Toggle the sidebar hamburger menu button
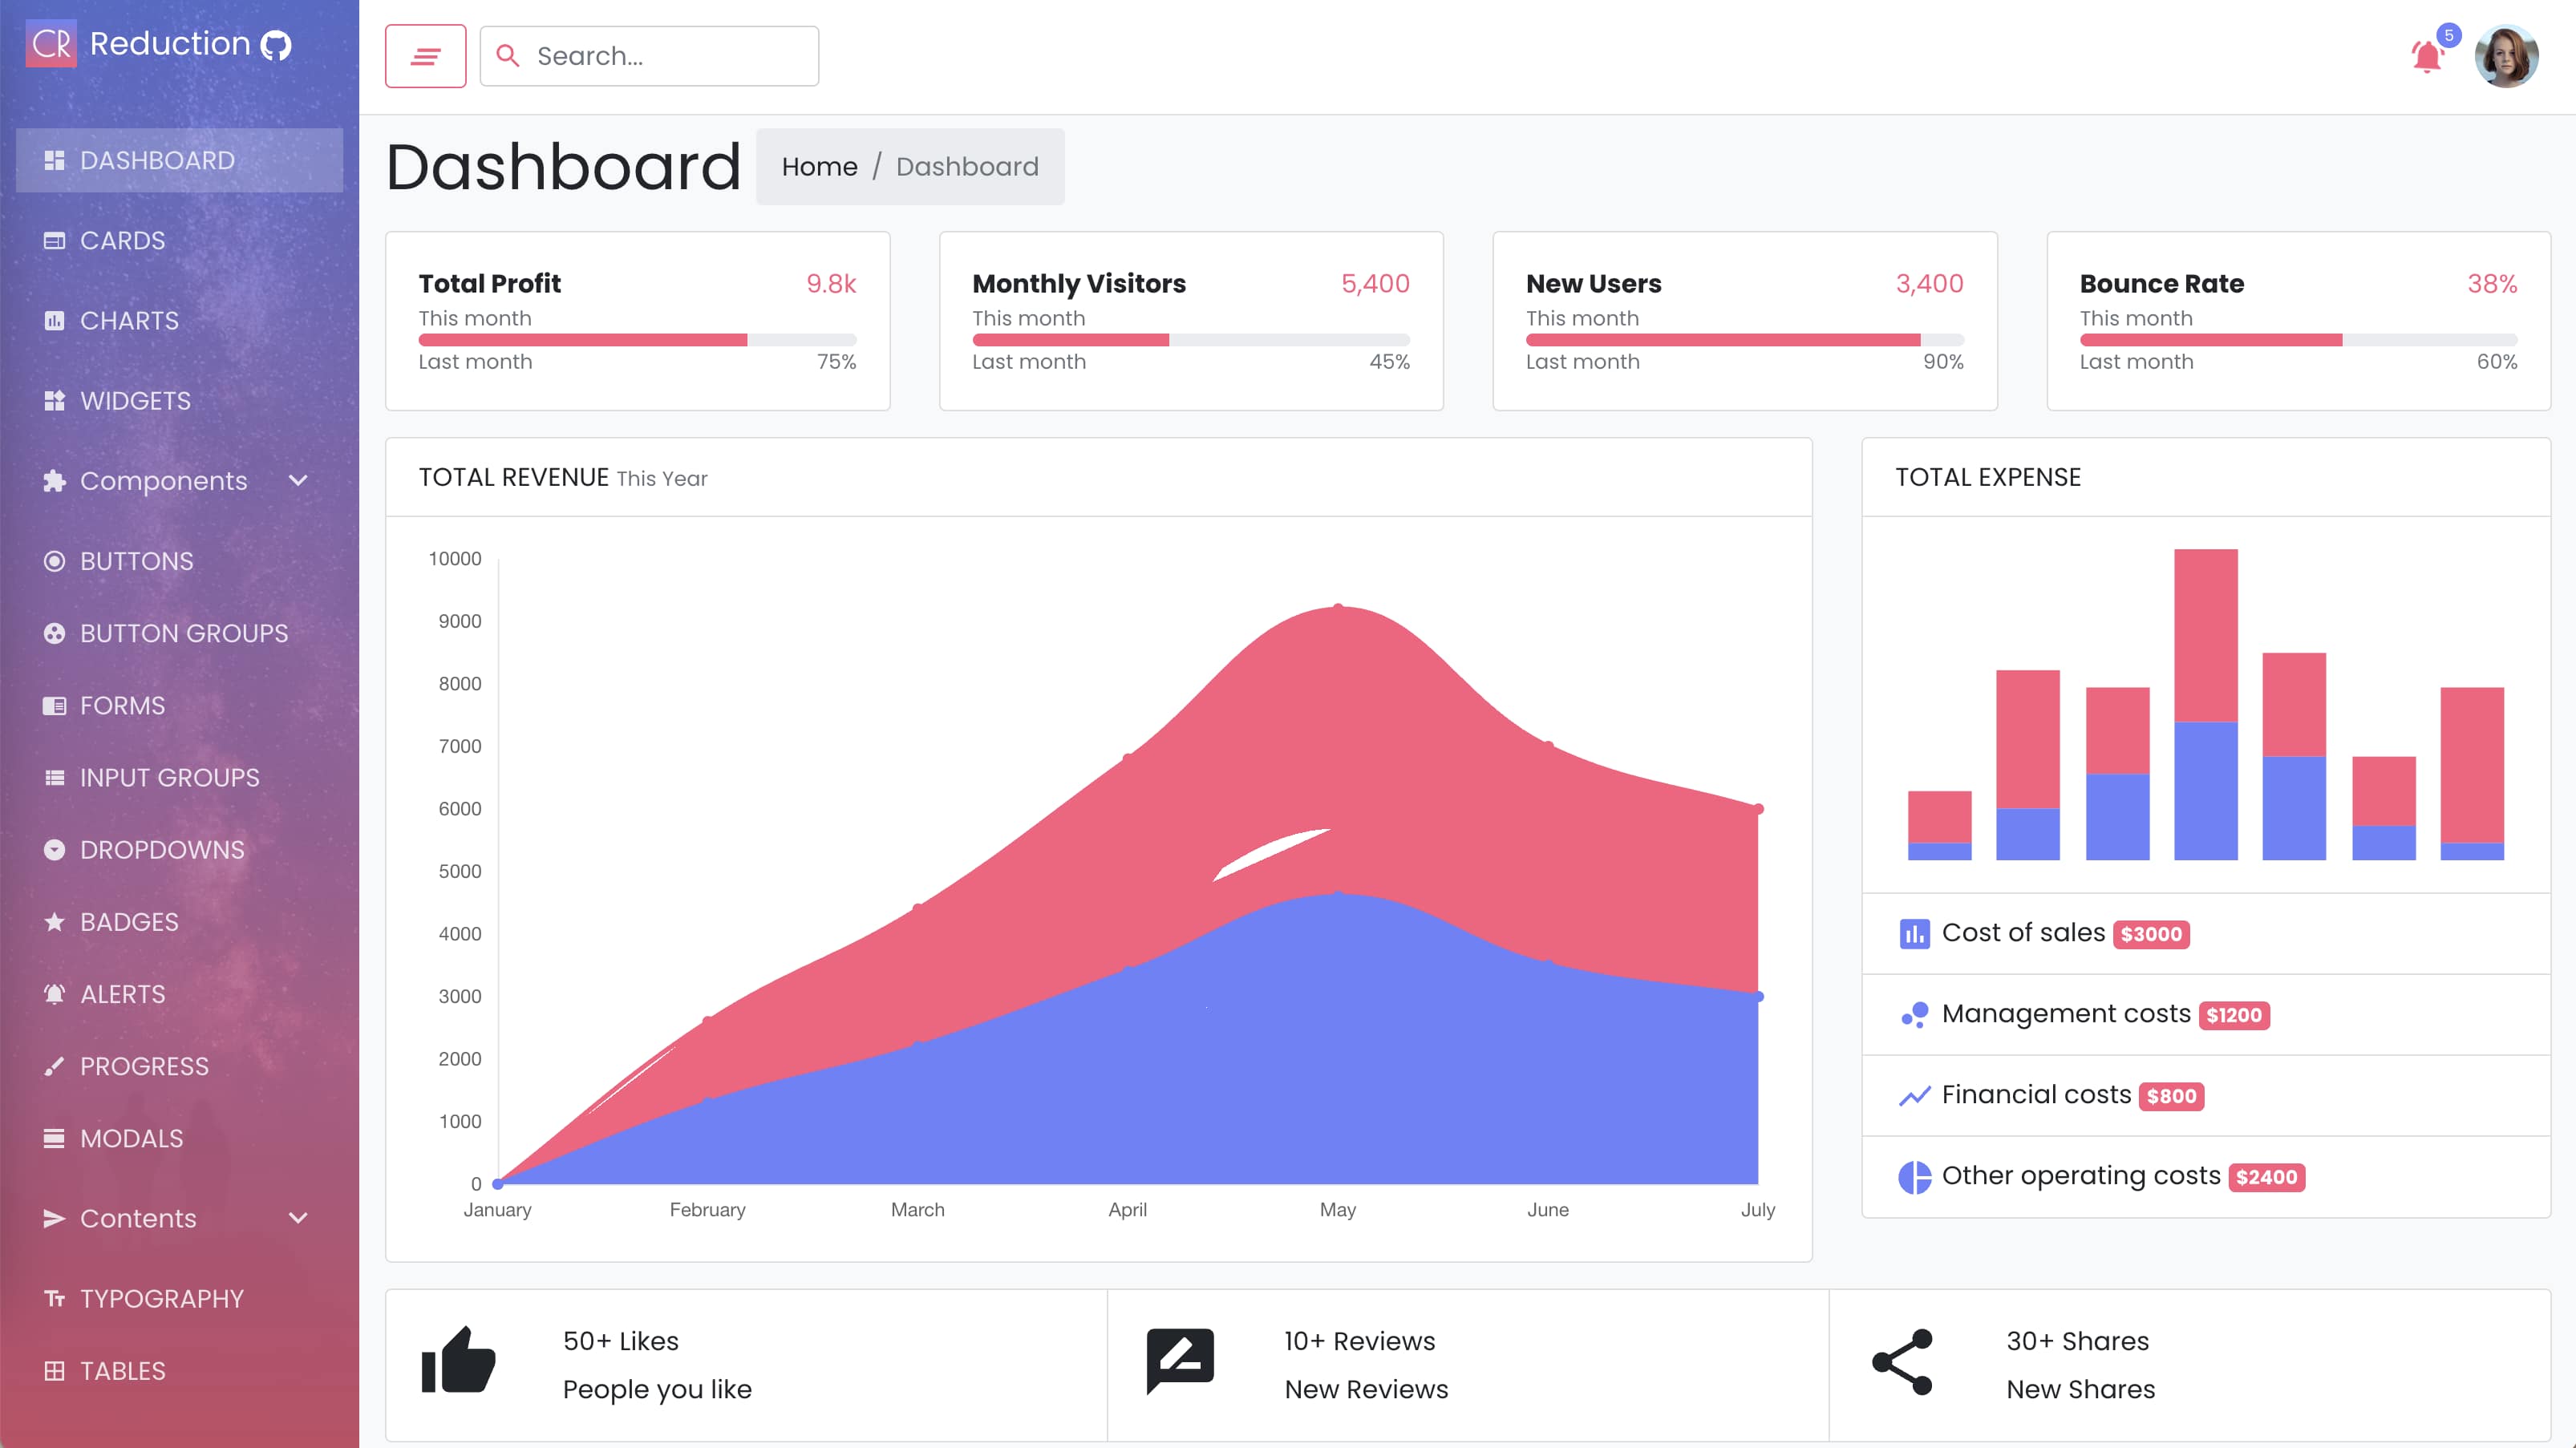Image resolution: width=2576 pixels, height=1448 pixels. [x=425, y=56]
